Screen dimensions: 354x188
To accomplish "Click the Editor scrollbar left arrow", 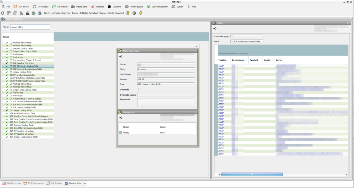I will coord(219,174).
